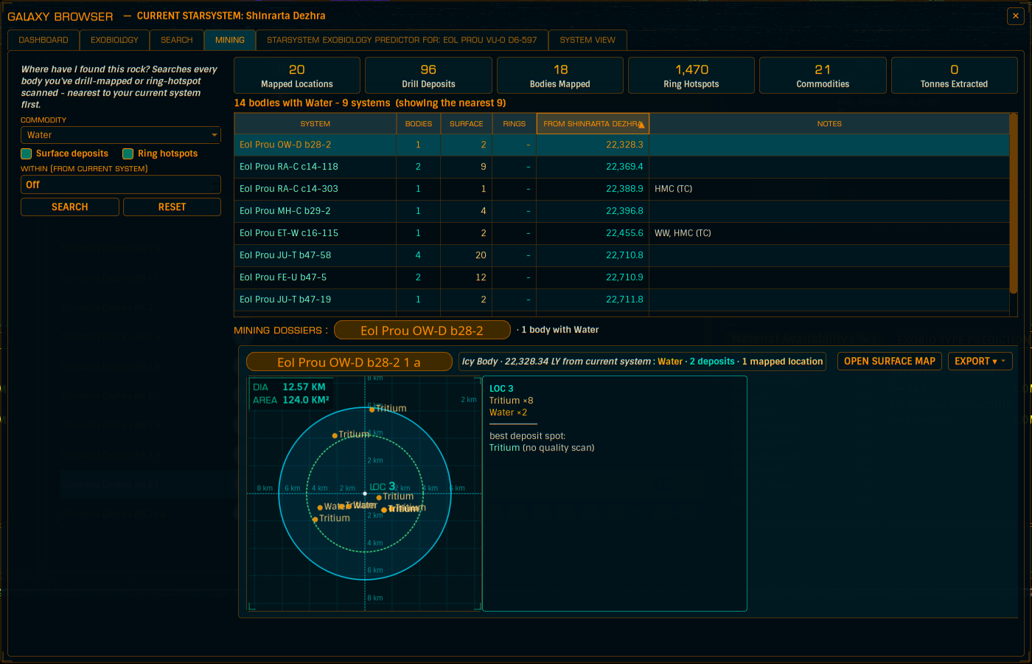Open the Commodity dropdown showing Water
The width and height of the screenshot is (1032, 664).
coord(121,135)
